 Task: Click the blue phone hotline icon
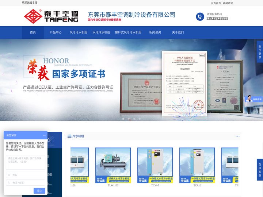[200, 16]
